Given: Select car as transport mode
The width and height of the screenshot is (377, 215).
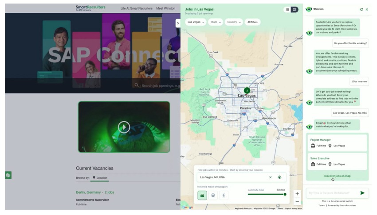Looking at the screenshot, I should tap(202, 195).
